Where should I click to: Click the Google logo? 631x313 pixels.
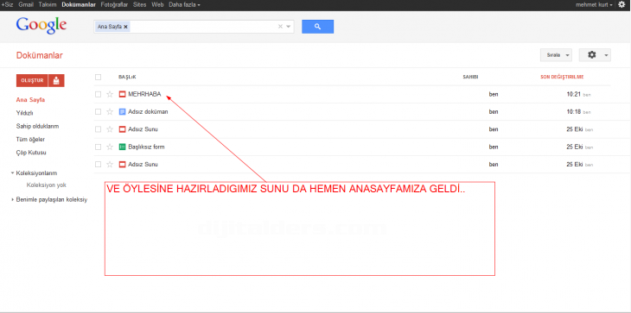point(41,25)
